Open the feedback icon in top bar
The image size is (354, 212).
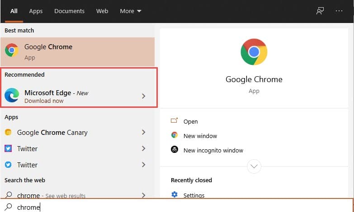(x=320, y=11)
